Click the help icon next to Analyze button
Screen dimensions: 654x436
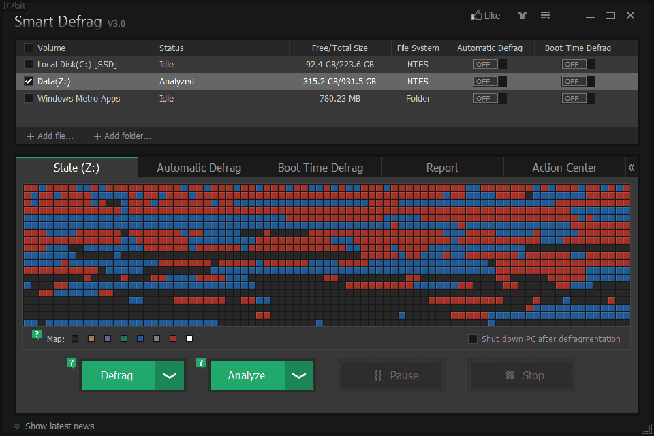click(x=200, y=363)
